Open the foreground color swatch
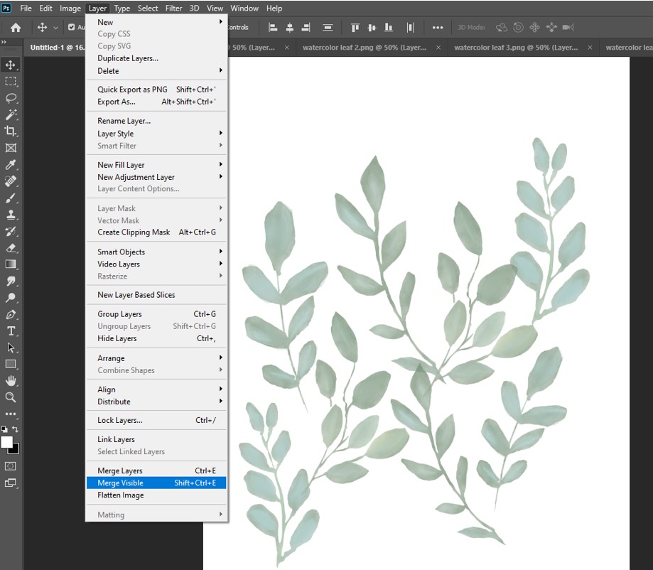 (7, 442)
